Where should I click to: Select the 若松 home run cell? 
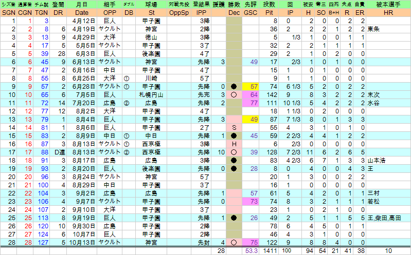click(388, 202)
